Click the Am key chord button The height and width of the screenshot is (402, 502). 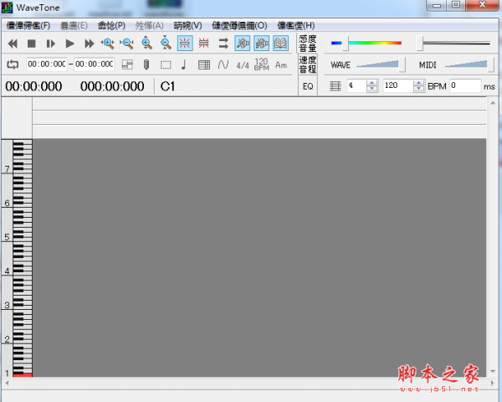tap(281, 65)
